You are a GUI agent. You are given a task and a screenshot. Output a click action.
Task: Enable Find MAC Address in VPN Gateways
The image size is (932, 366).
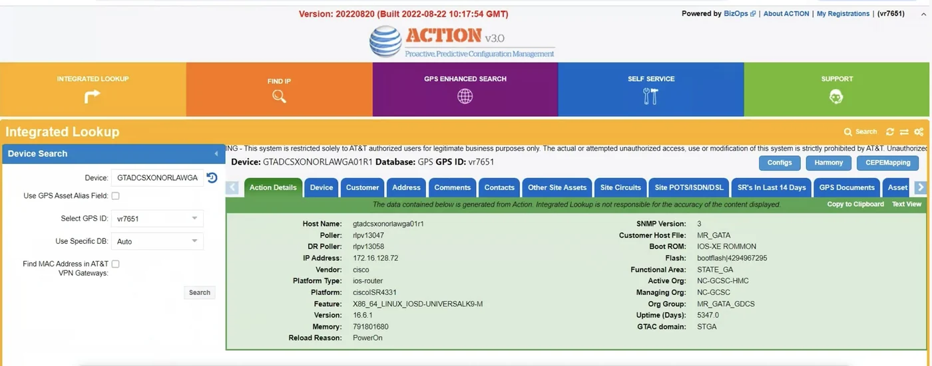coord(115,264)
